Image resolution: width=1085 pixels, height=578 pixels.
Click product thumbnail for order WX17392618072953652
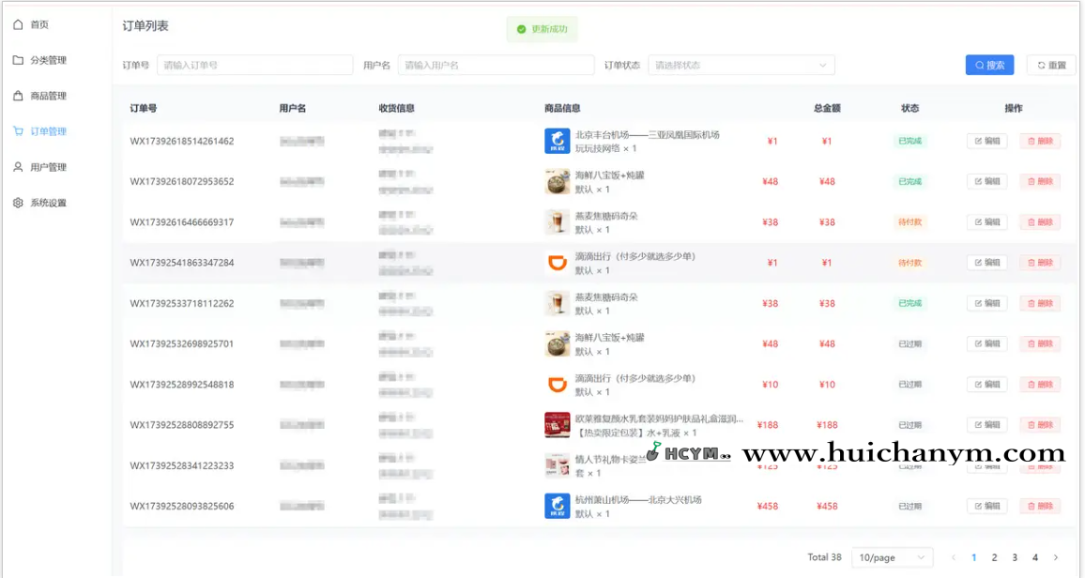pyautogui.click(x=557, y=182)
